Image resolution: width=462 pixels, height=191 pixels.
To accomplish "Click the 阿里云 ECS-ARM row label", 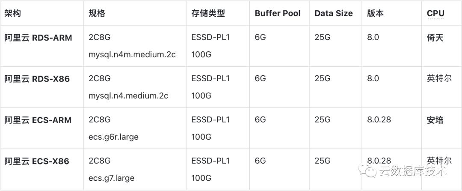I will (38, 120).
